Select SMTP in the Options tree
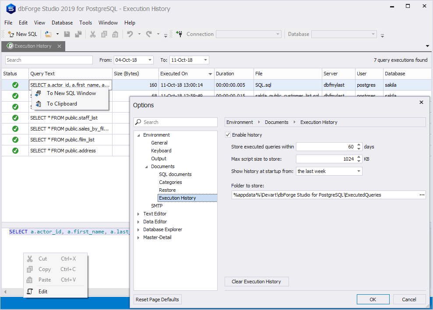Screen dimensions: 433x310 point(157,206)
